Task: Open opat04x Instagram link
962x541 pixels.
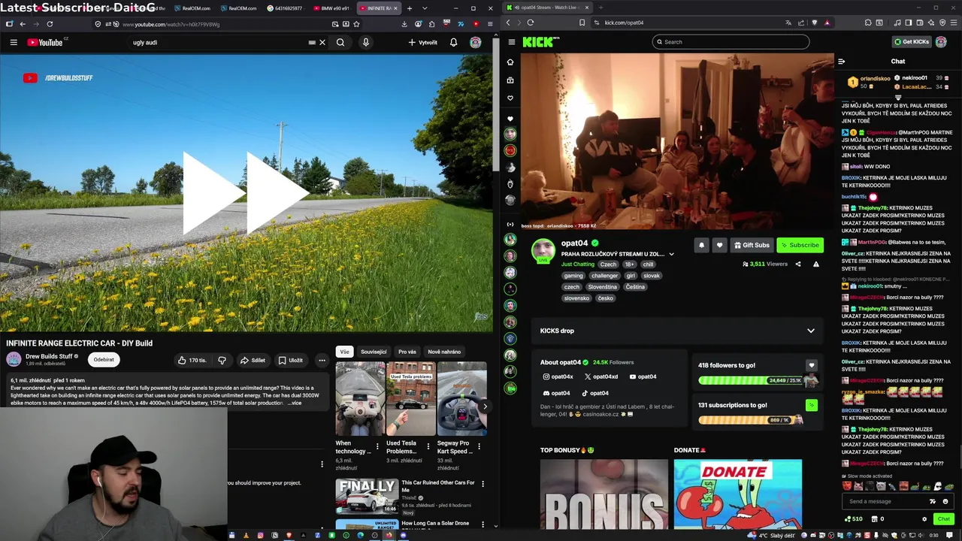Action: tap(558, 376)
